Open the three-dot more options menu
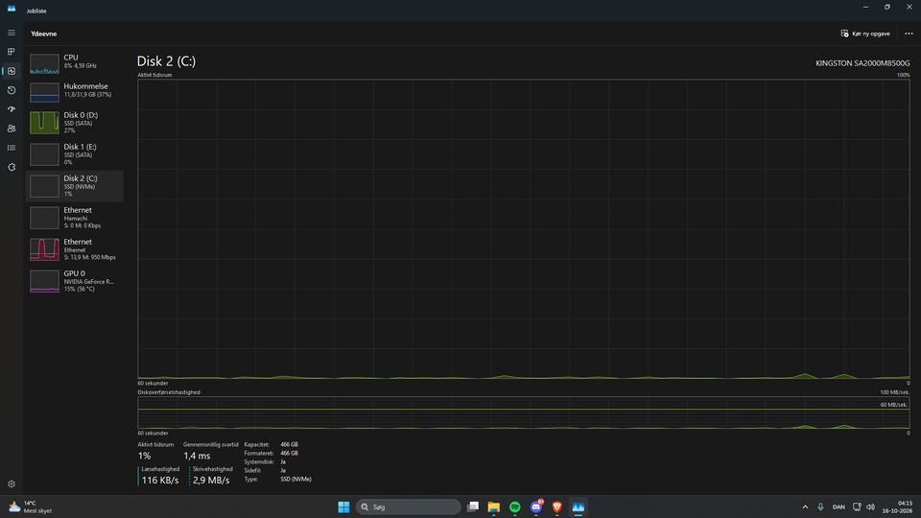Viewport: 921px width, 518px height. click(909, 34)
